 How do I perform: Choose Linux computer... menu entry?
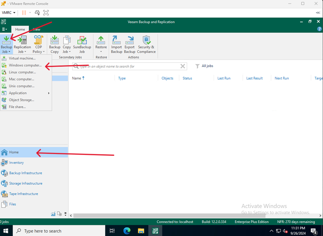click(x=22, y=72)
